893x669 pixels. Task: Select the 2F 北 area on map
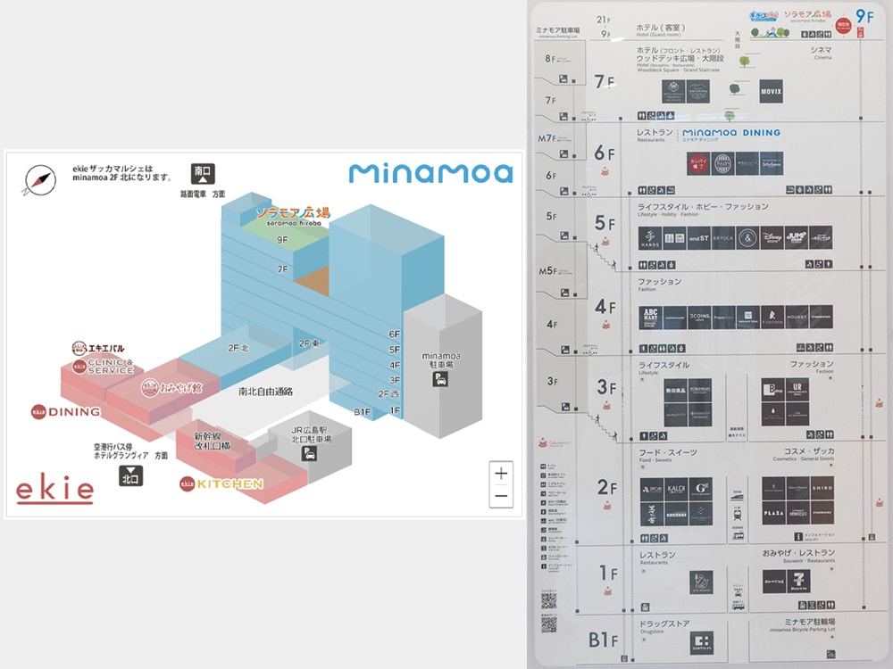tap(238, 348)
